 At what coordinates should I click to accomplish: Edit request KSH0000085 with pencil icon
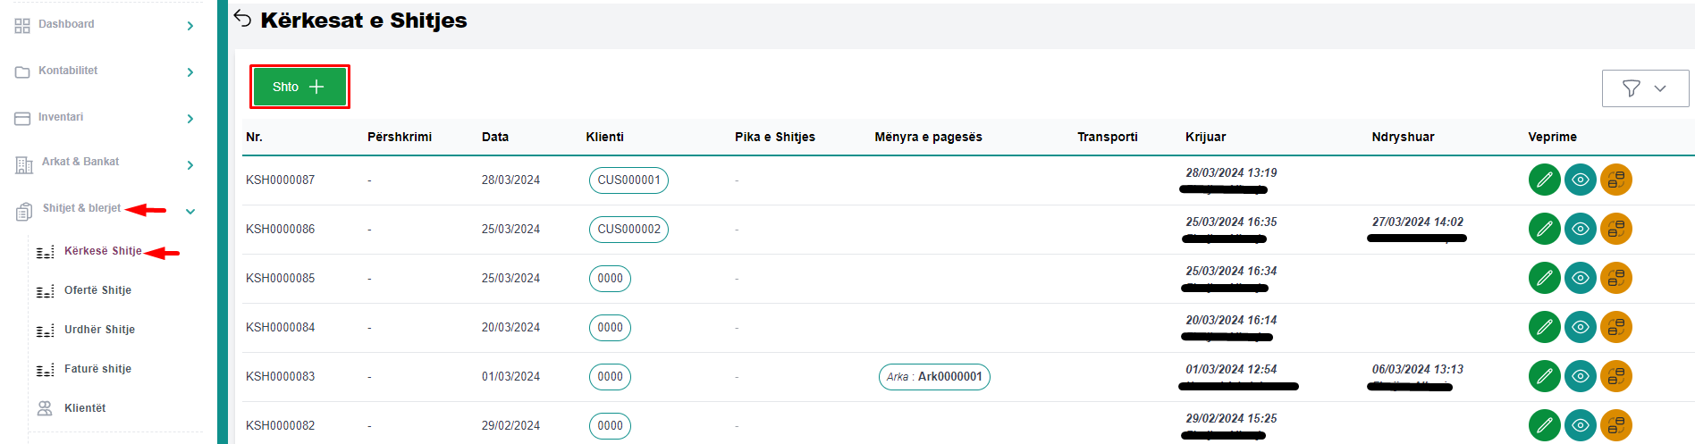click(x=1544, y=278)
